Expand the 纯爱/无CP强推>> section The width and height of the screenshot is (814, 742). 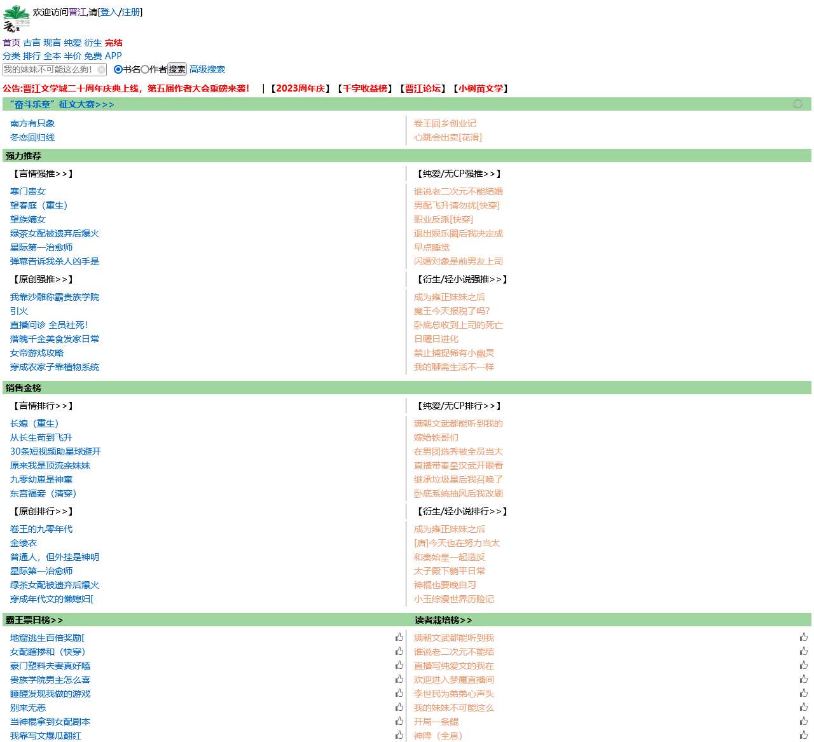click(459, 174)
